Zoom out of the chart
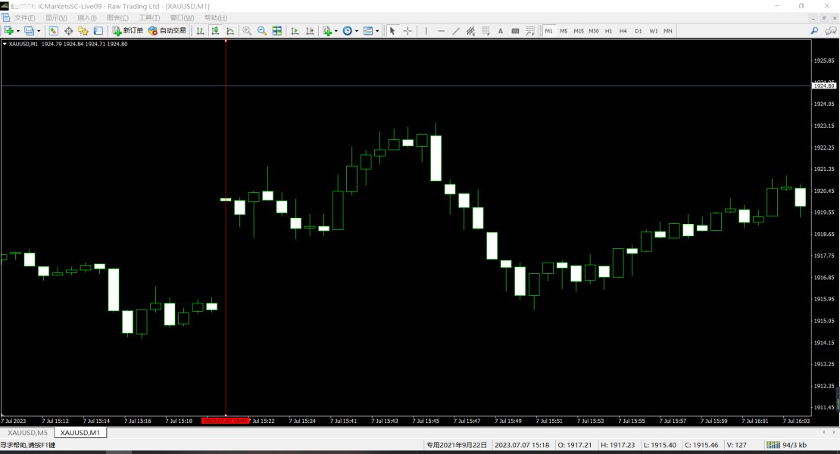 tap(262, 31)
